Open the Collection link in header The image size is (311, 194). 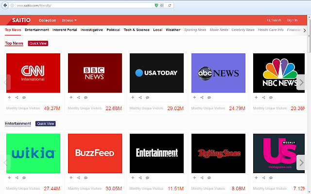(x=48, y=20)
